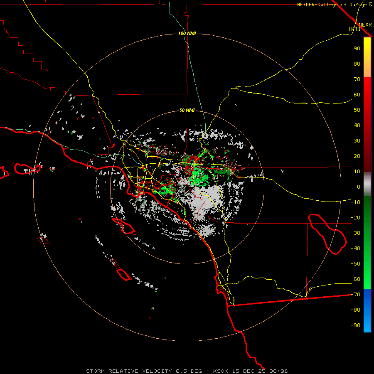Click the 40 value on the velocity scale

coord(357,125)
